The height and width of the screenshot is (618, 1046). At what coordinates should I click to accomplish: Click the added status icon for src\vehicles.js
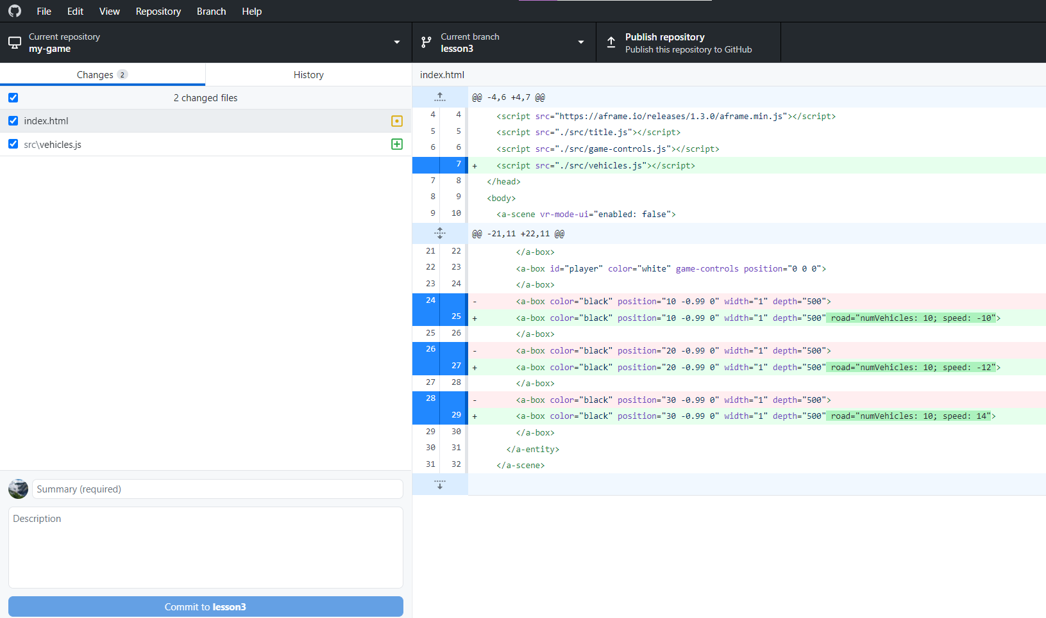tap(397, 144)
